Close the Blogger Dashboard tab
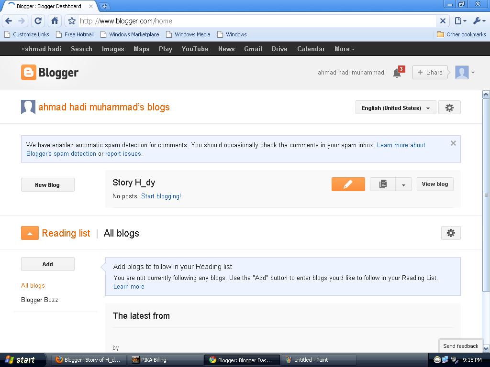The image size is (490, 367). 90,6
